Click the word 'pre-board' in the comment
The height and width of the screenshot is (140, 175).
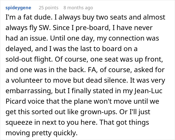[92, 28]
